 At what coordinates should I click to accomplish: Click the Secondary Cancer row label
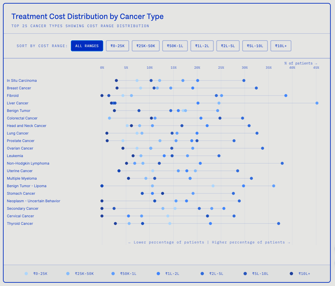coord(23,208)
